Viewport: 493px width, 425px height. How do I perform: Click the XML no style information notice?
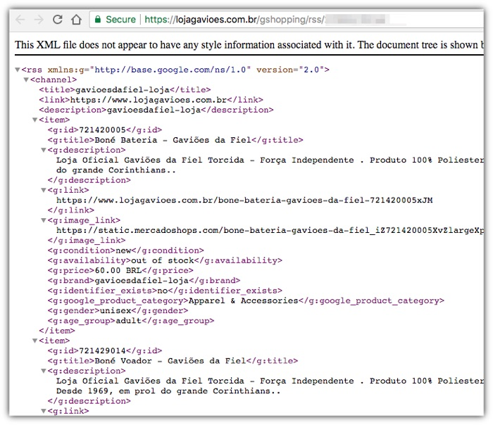(x=249, y=45)
